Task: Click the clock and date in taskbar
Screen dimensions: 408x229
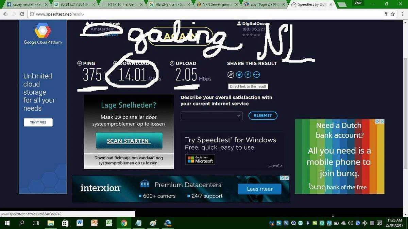Action: point(394,223)
